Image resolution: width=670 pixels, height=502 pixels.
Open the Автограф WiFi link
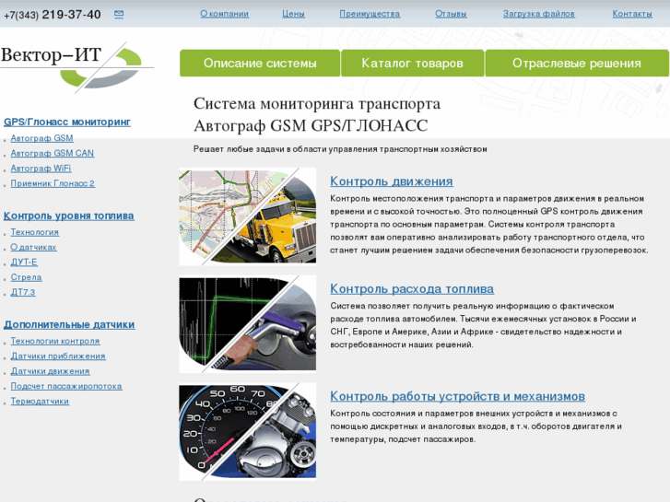tap(41, 169)
